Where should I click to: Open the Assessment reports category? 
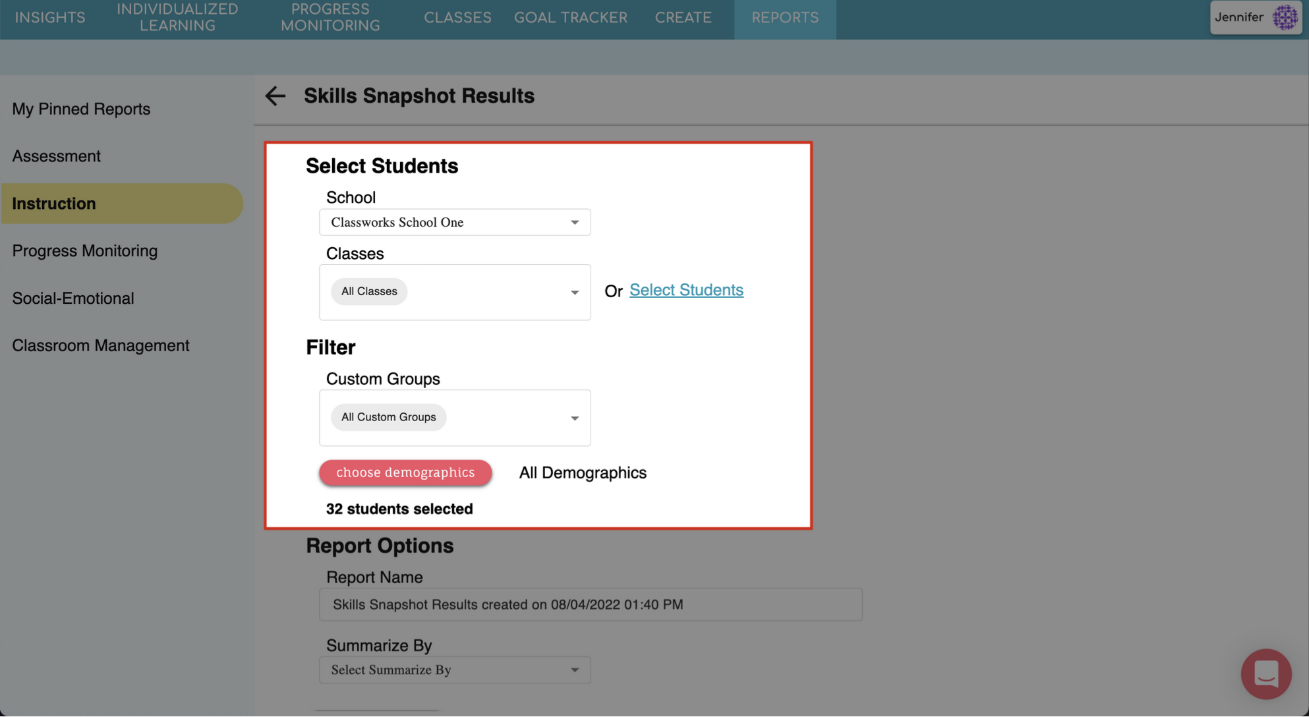pos(57,156)
